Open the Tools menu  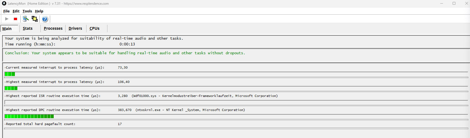pyautogui.click(x=27, y=11)
